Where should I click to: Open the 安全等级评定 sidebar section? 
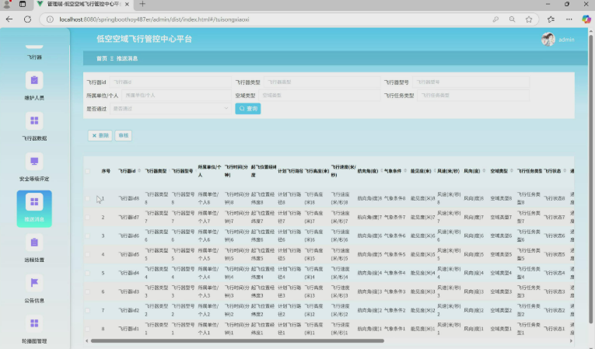coord(34,166)
